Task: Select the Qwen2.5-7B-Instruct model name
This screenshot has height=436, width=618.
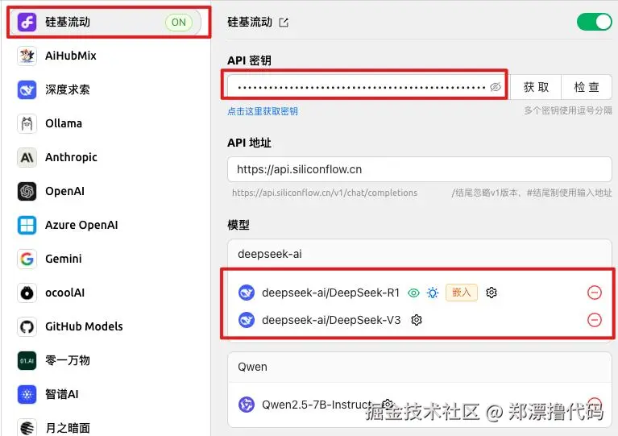Action: (317, 405)
